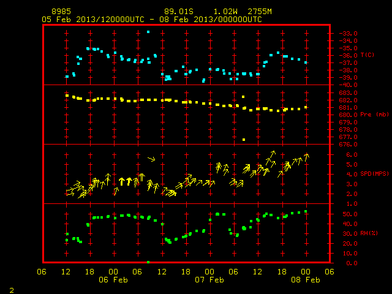Click the SPD(MPS) axis label

point(374,173)
